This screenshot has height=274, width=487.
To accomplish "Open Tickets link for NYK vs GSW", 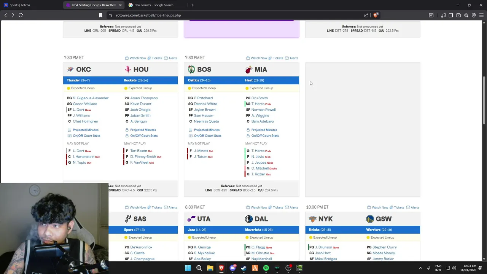I will (396, 208).
